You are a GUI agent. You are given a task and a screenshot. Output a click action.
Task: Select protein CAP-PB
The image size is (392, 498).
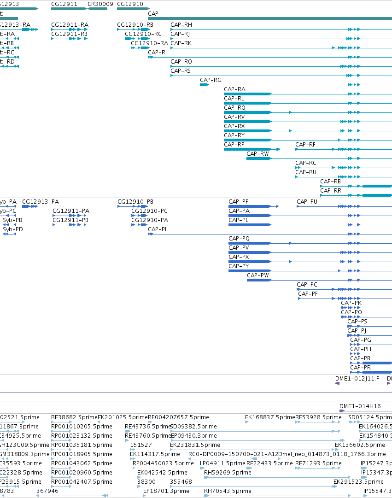point(360,358)
